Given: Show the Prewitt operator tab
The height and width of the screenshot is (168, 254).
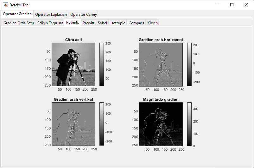Looking at the screenshot, I should point(89,23).
